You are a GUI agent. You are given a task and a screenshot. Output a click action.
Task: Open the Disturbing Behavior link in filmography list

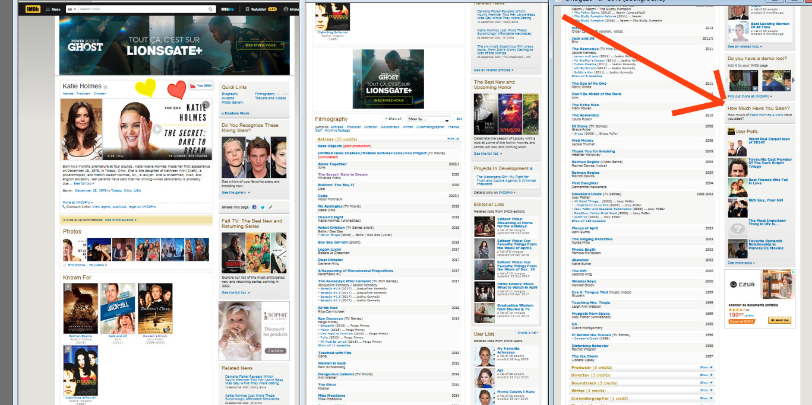[590, 346]
